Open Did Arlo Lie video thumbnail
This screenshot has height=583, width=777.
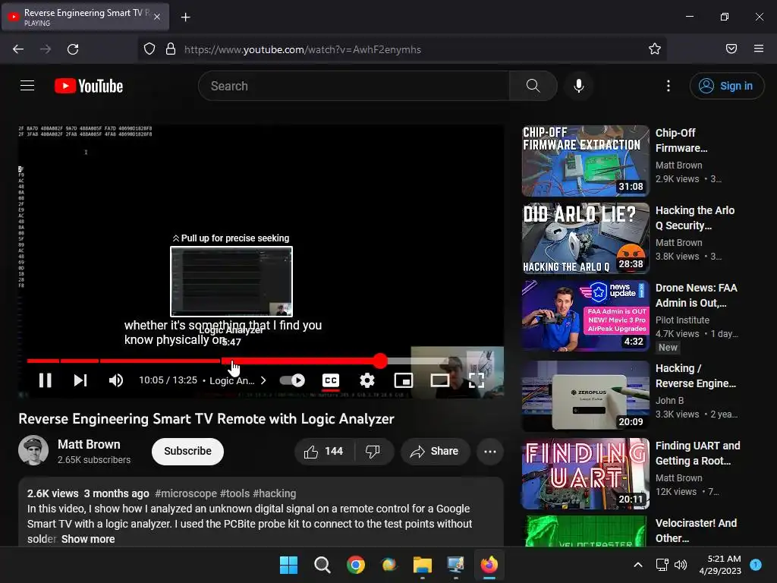click(585, 238)
